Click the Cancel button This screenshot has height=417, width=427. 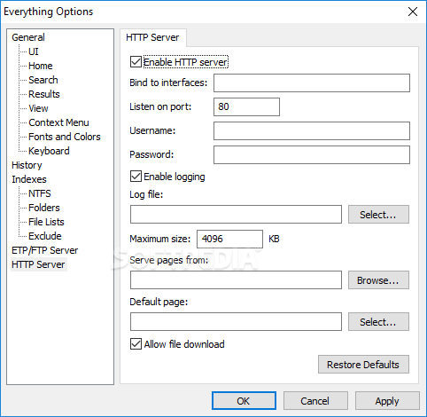point(315,401)
